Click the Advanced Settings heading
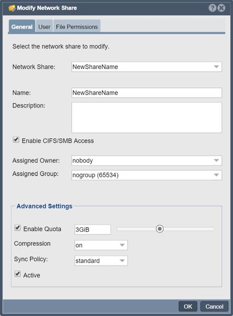Image resolution: width=233 pixels, height=316 pixels. (45, 206)
